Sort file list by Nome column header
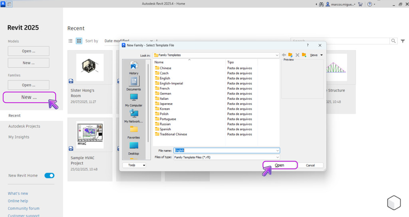The height and width of the screenshot is (217, 409). point(189,62)
